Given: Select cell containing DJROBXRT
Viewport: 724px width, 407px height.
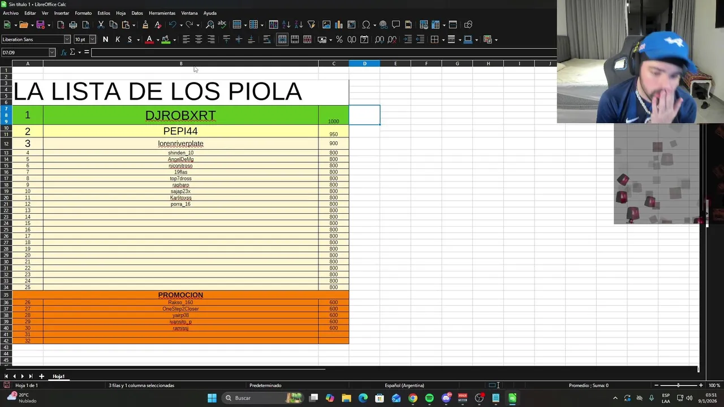Looking at the screenshot, I should (180, 115).
